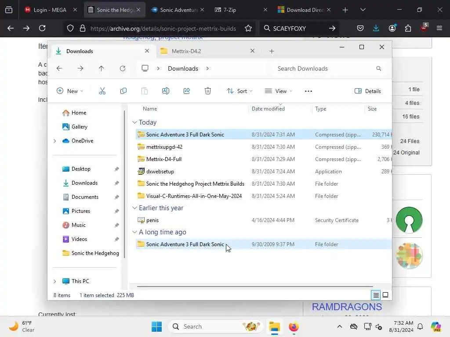Open a new Firefox tab
The width and height of the screenshot is (450, 337).
point(345,10)
